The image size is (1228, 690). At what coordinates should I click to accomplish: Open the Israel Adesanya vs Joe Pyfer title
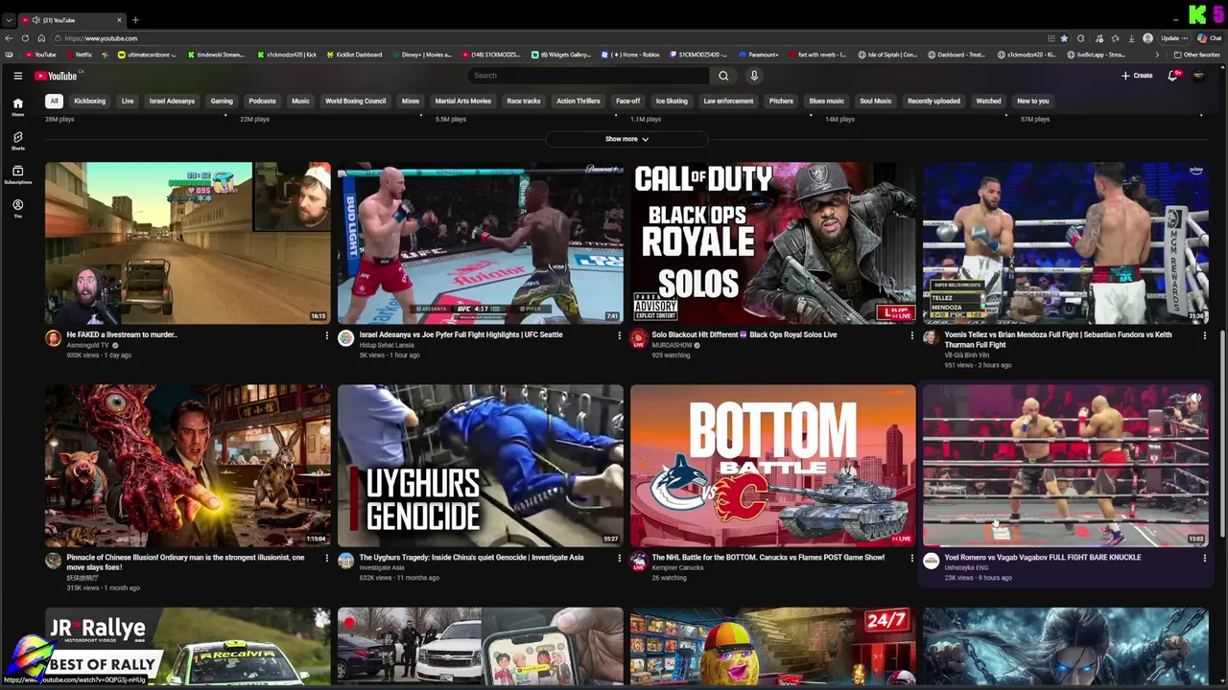pos(460,334)
